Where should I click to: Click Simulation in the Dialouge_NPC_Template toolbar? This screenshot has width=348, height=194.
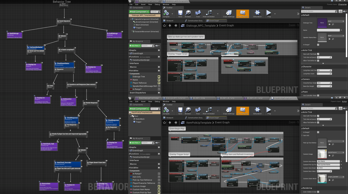257,14
